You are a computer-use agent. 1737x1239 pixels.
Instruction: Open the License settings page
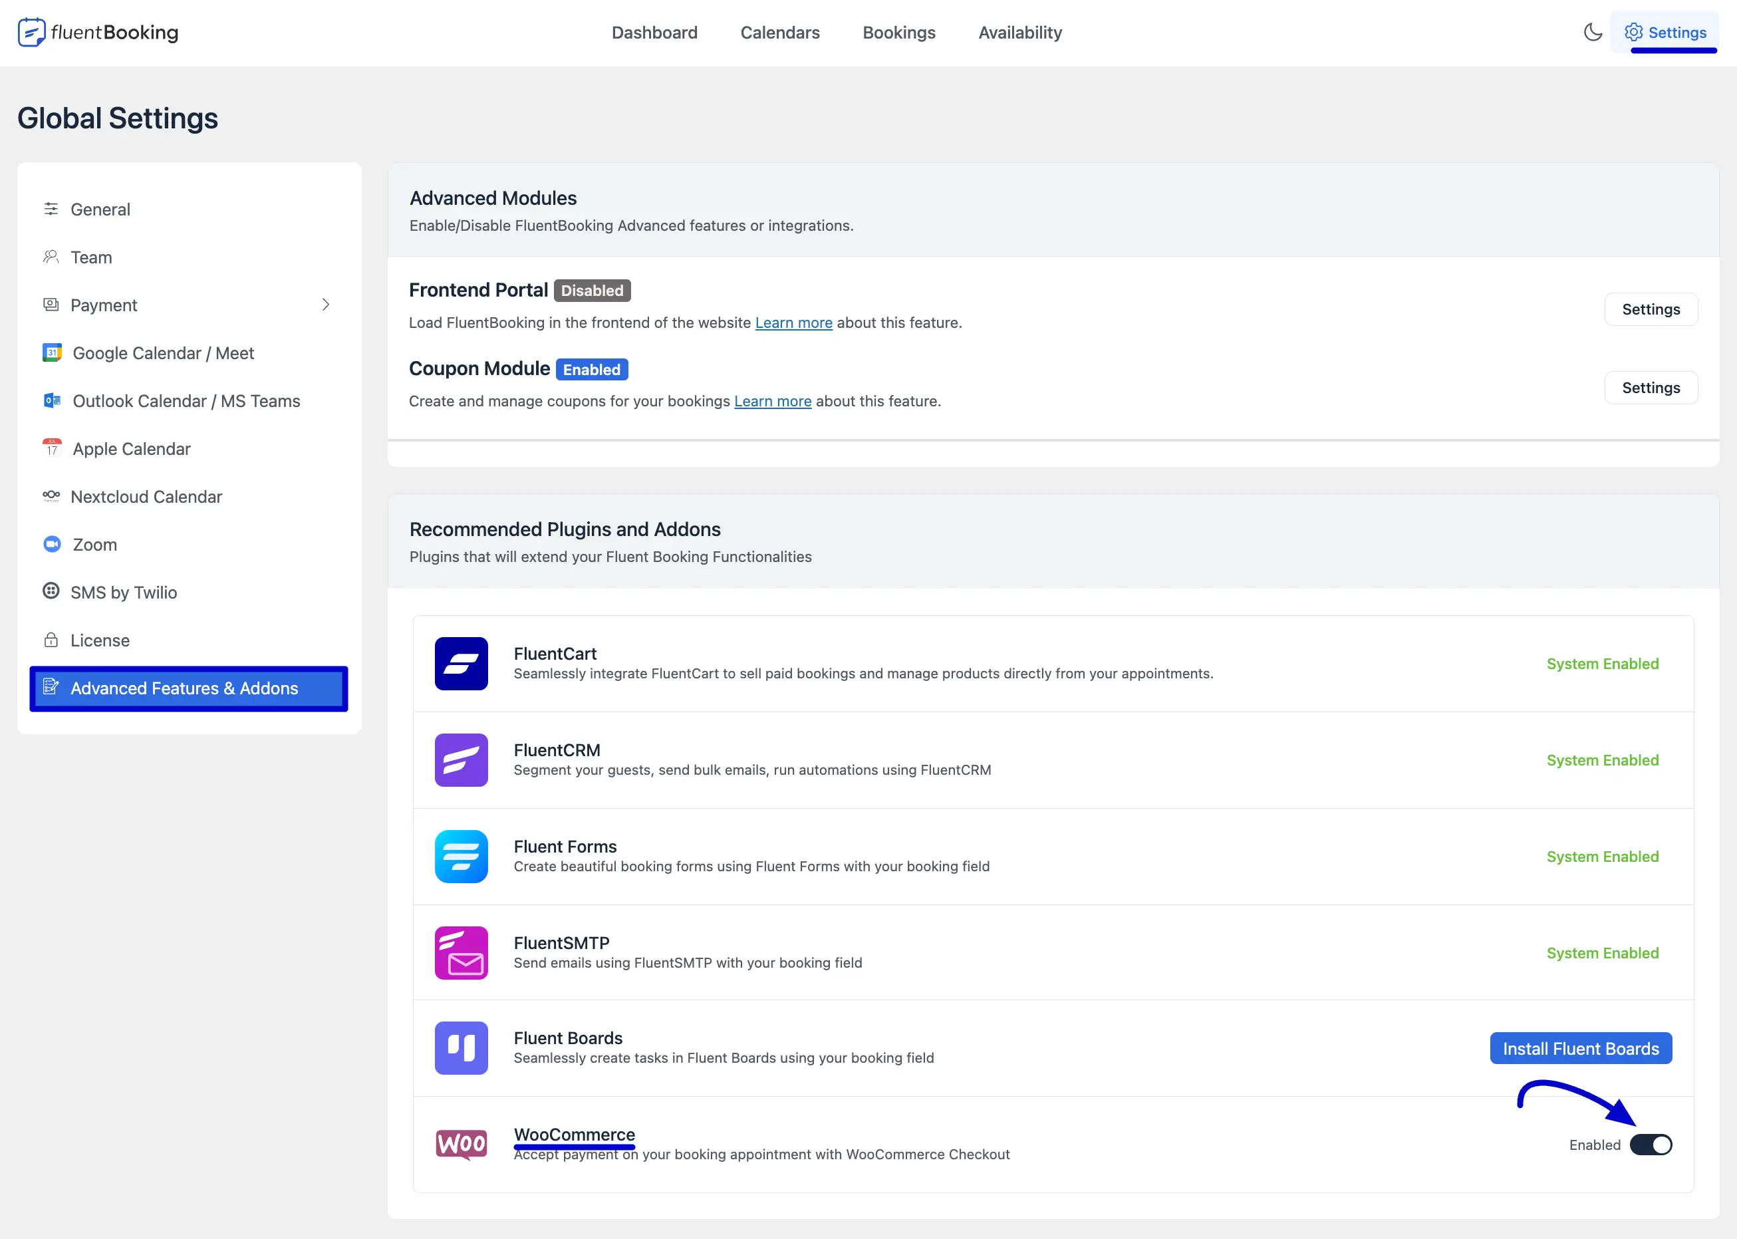(x=188, y=640)
